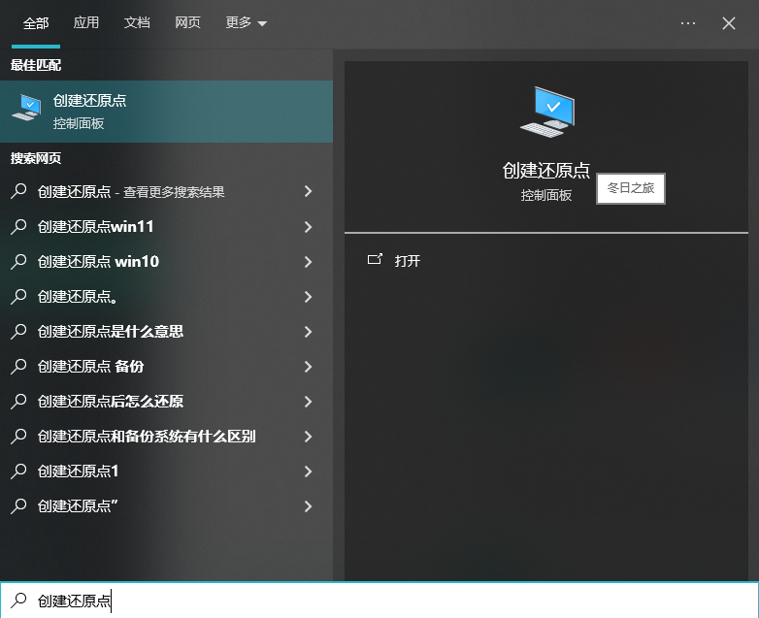Click 控制面板 subtitle in preview pane
759x618 pixels.
tap(546, 195)
